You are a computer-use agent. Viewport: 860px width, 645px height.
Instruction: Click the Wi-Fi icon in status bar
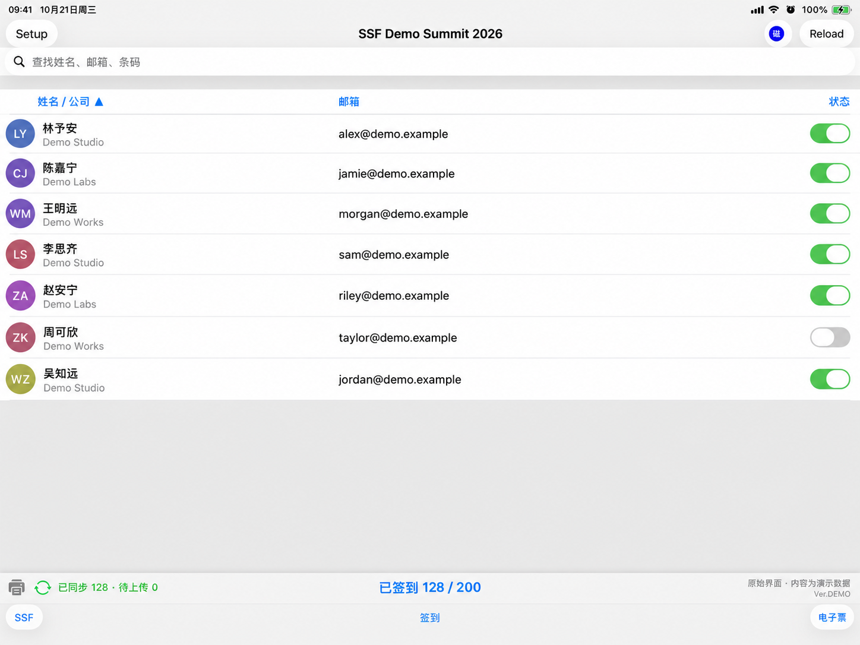click(x=773, y=10)
